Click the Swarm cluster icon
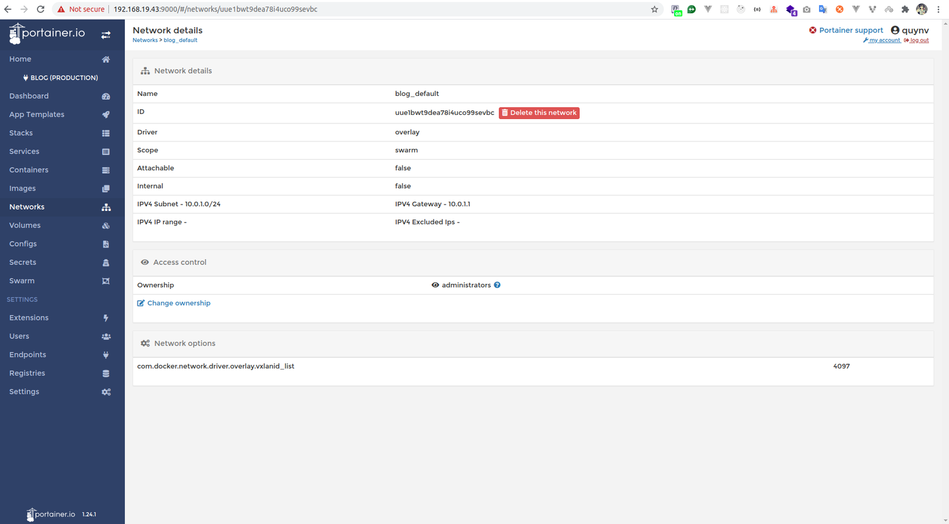 (106, 281)
